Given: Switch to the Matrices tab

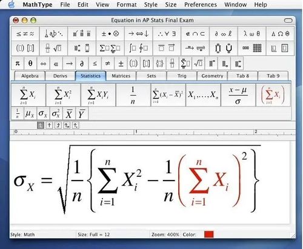Looking at the screenshot, I should pos(121,76).
